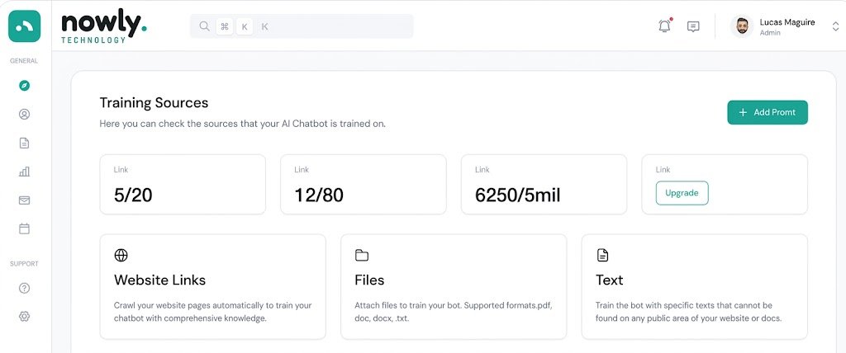846x353 pixels.
Task: Open the help question mark icon
Action: (24, 288)
